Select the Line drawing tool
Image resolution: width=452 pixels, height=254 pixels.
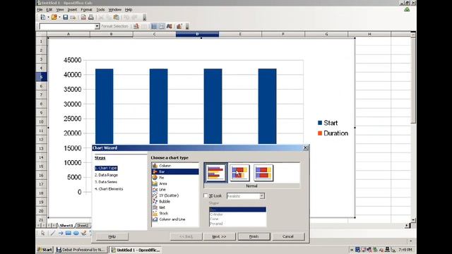pyautogui.click(x=53, y=233)
